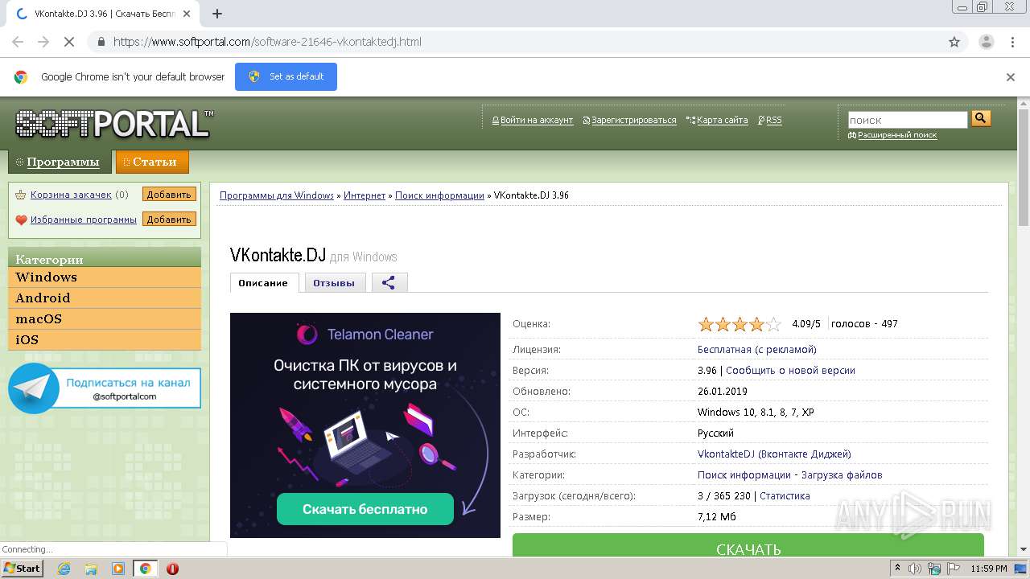Select macOS category
This screenshot has height=579, width=1030.
coord(105,319)
